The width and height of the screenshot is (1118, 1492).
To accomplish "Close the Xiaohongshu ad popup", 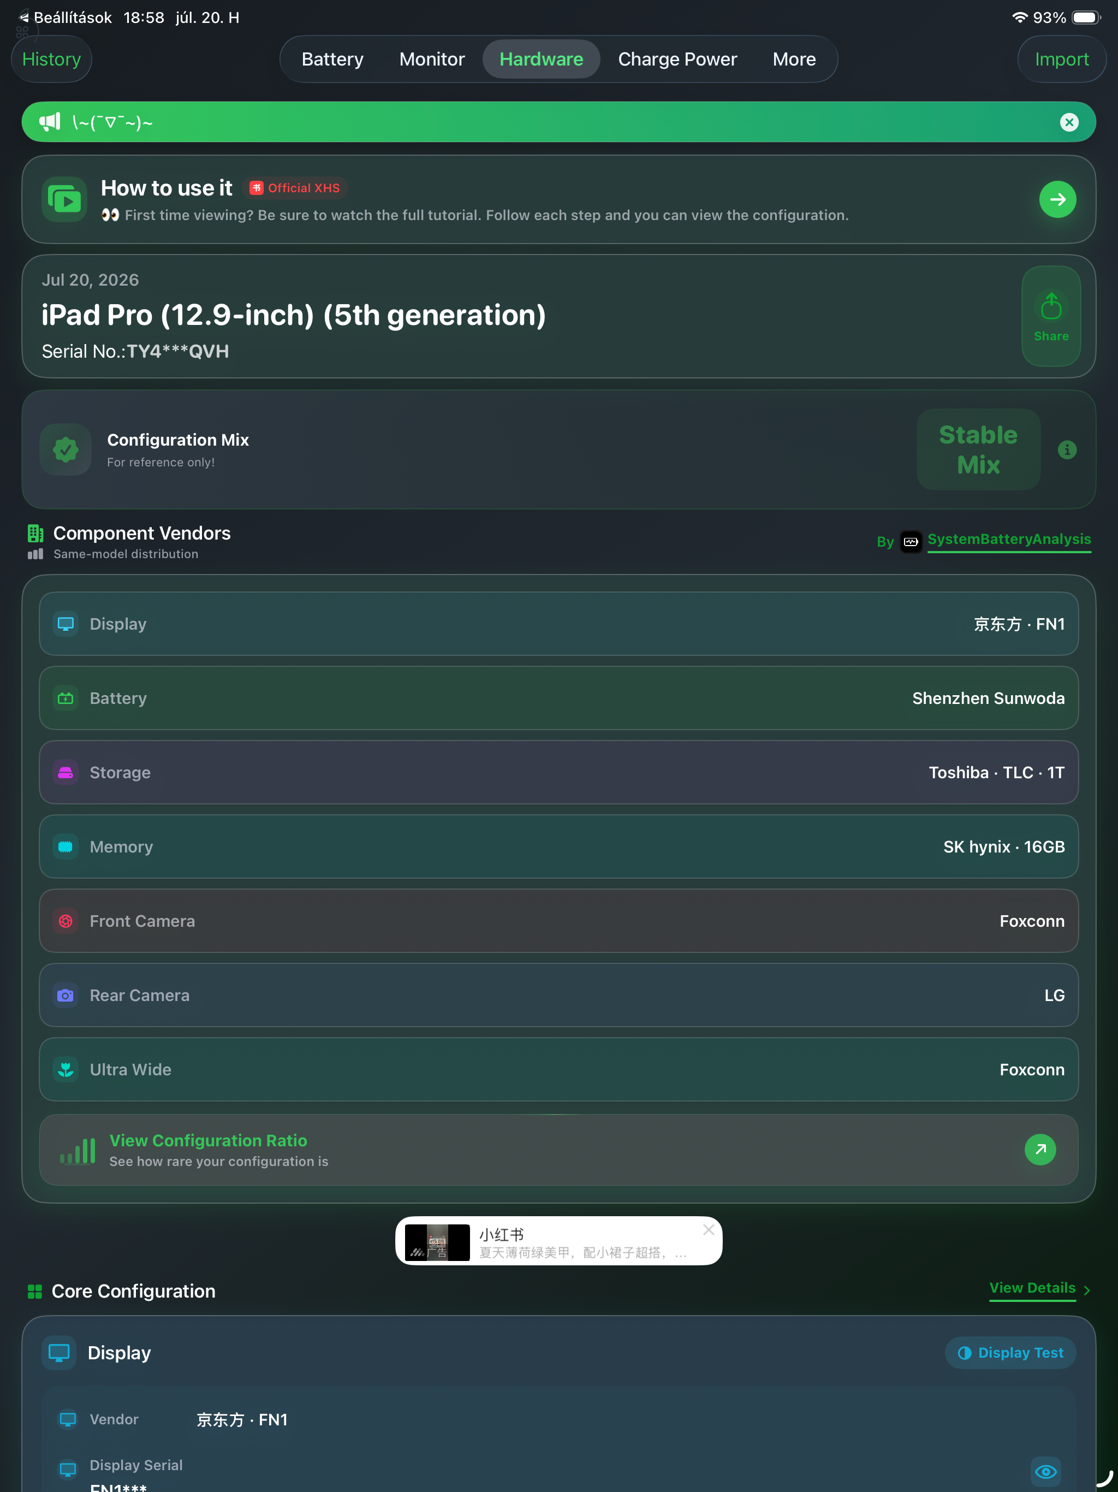I will coord(708,1230).
